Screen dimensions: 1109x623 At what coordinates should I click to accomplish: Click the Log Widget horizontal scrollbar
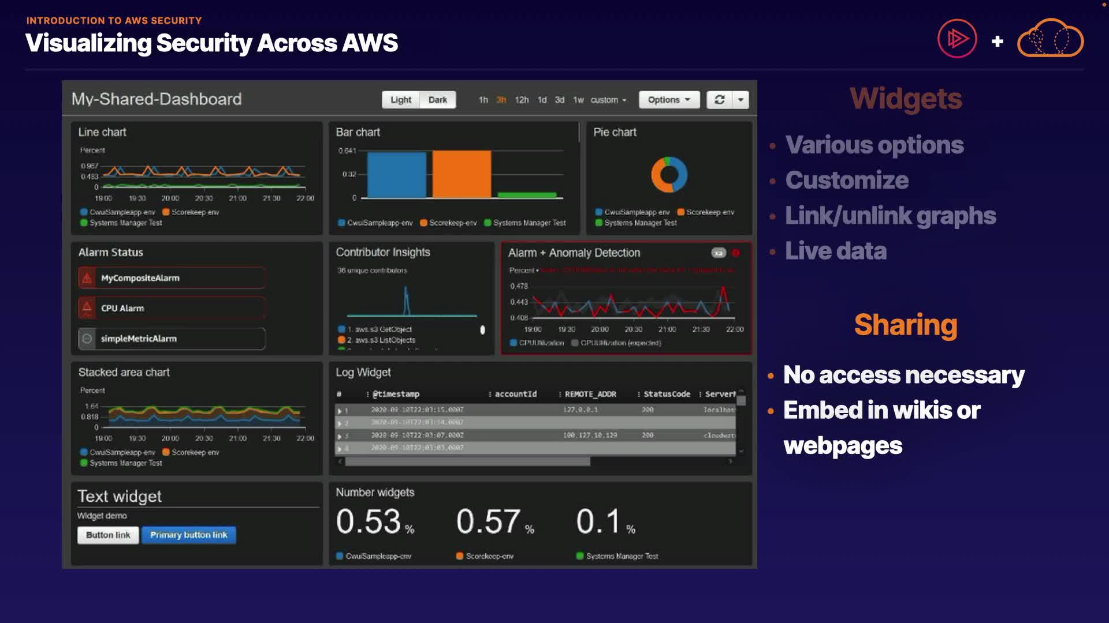pos(467,461)
